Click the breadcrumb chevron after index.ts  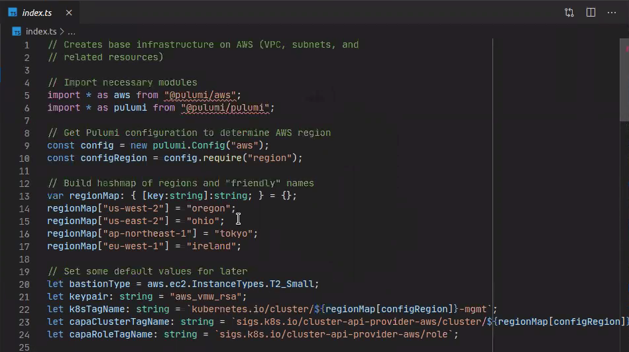(62, 31)
